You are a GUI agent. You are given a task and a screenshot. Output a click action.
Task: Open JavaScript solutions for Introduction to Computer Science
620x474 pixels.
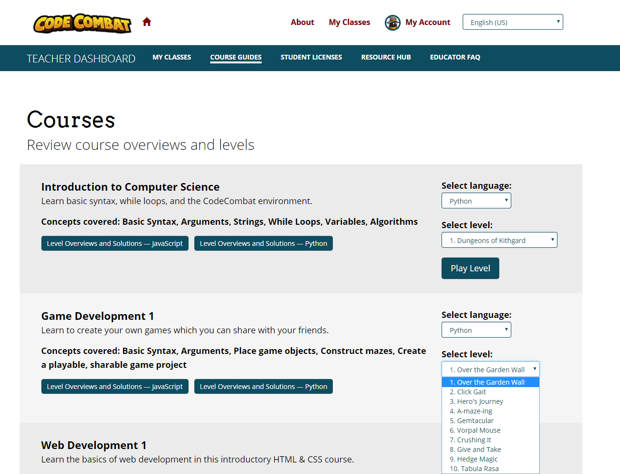(115, 243)
